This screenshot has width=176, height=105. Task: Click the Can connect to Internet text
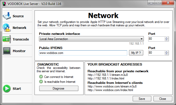[x=59, y=77]
